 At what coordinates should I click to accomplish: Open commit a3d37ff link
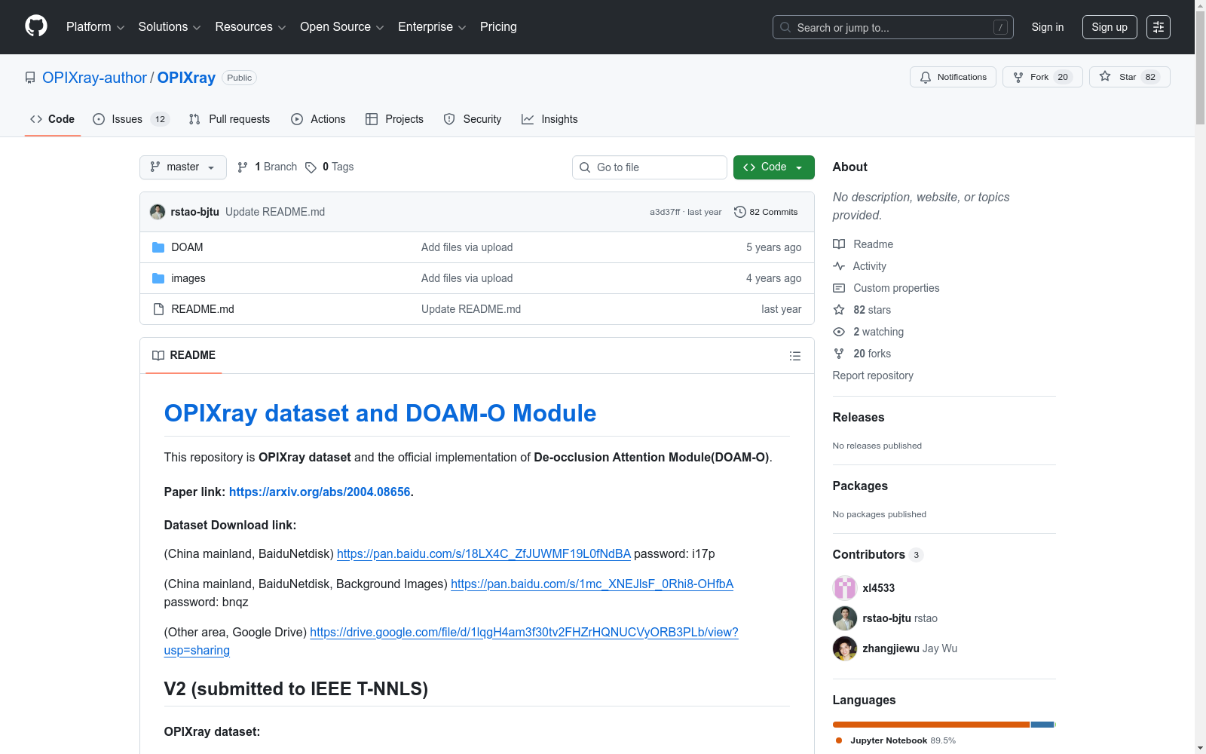tap(665, 212)
